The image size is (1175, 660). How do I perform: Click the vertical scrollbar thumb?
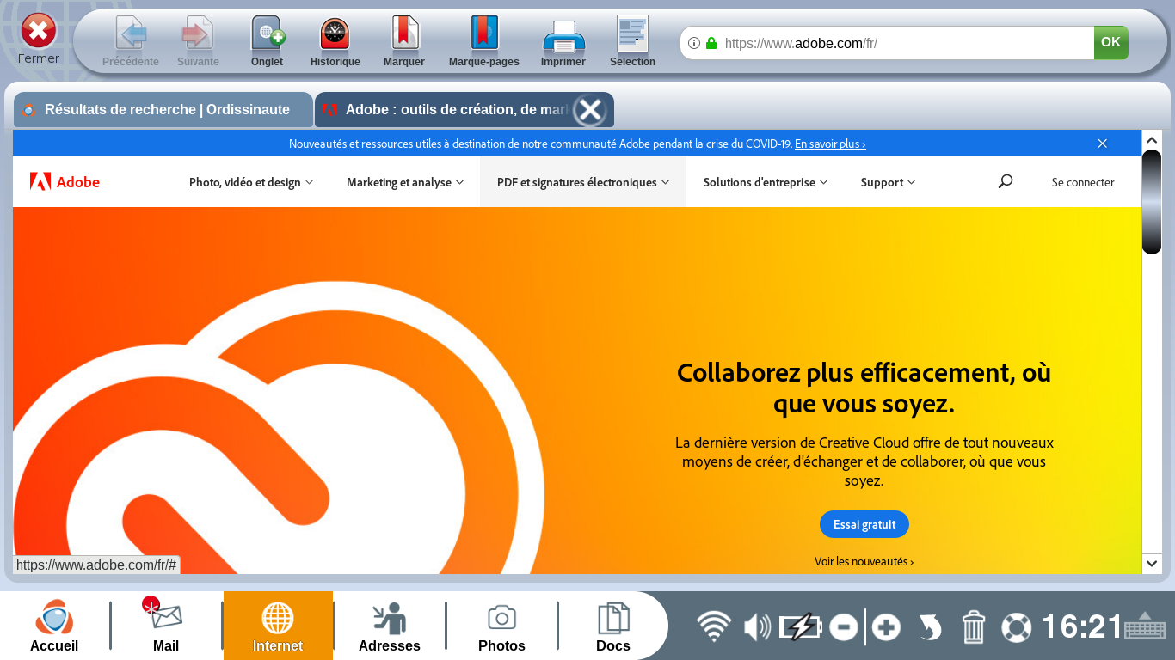(x=1152, y=203)
